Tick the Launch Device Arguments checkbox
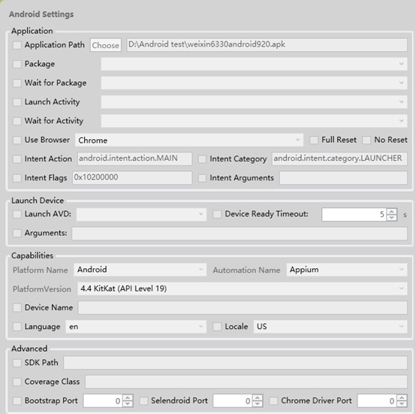The width and height of the screenshot is (416, 414). tap(17, 233)
